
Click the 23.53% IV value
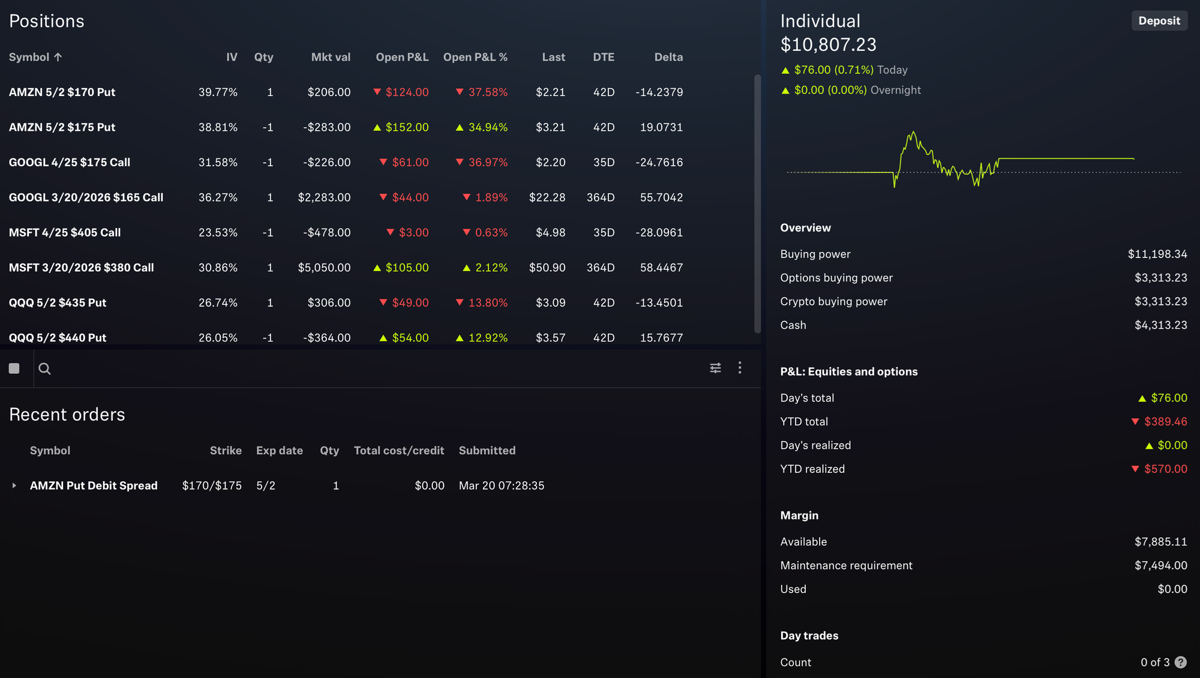click(x=218, y=232)
